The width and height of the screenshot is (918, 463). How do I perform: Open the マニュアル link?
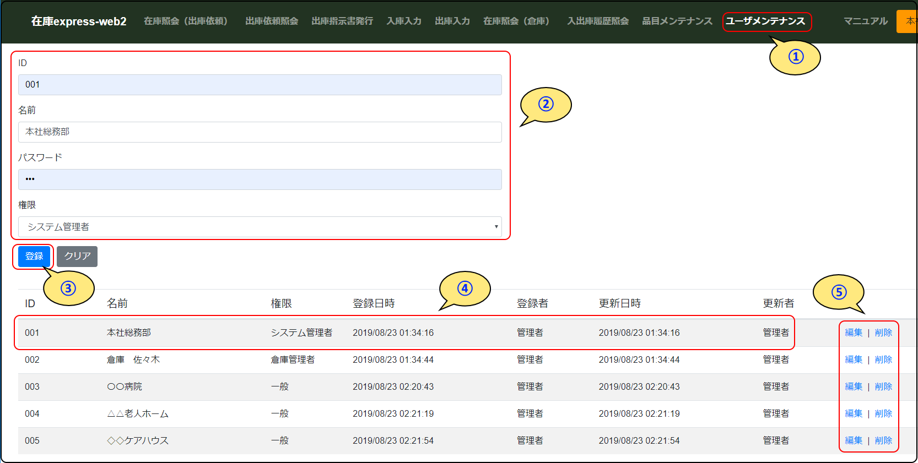(865, 21)
